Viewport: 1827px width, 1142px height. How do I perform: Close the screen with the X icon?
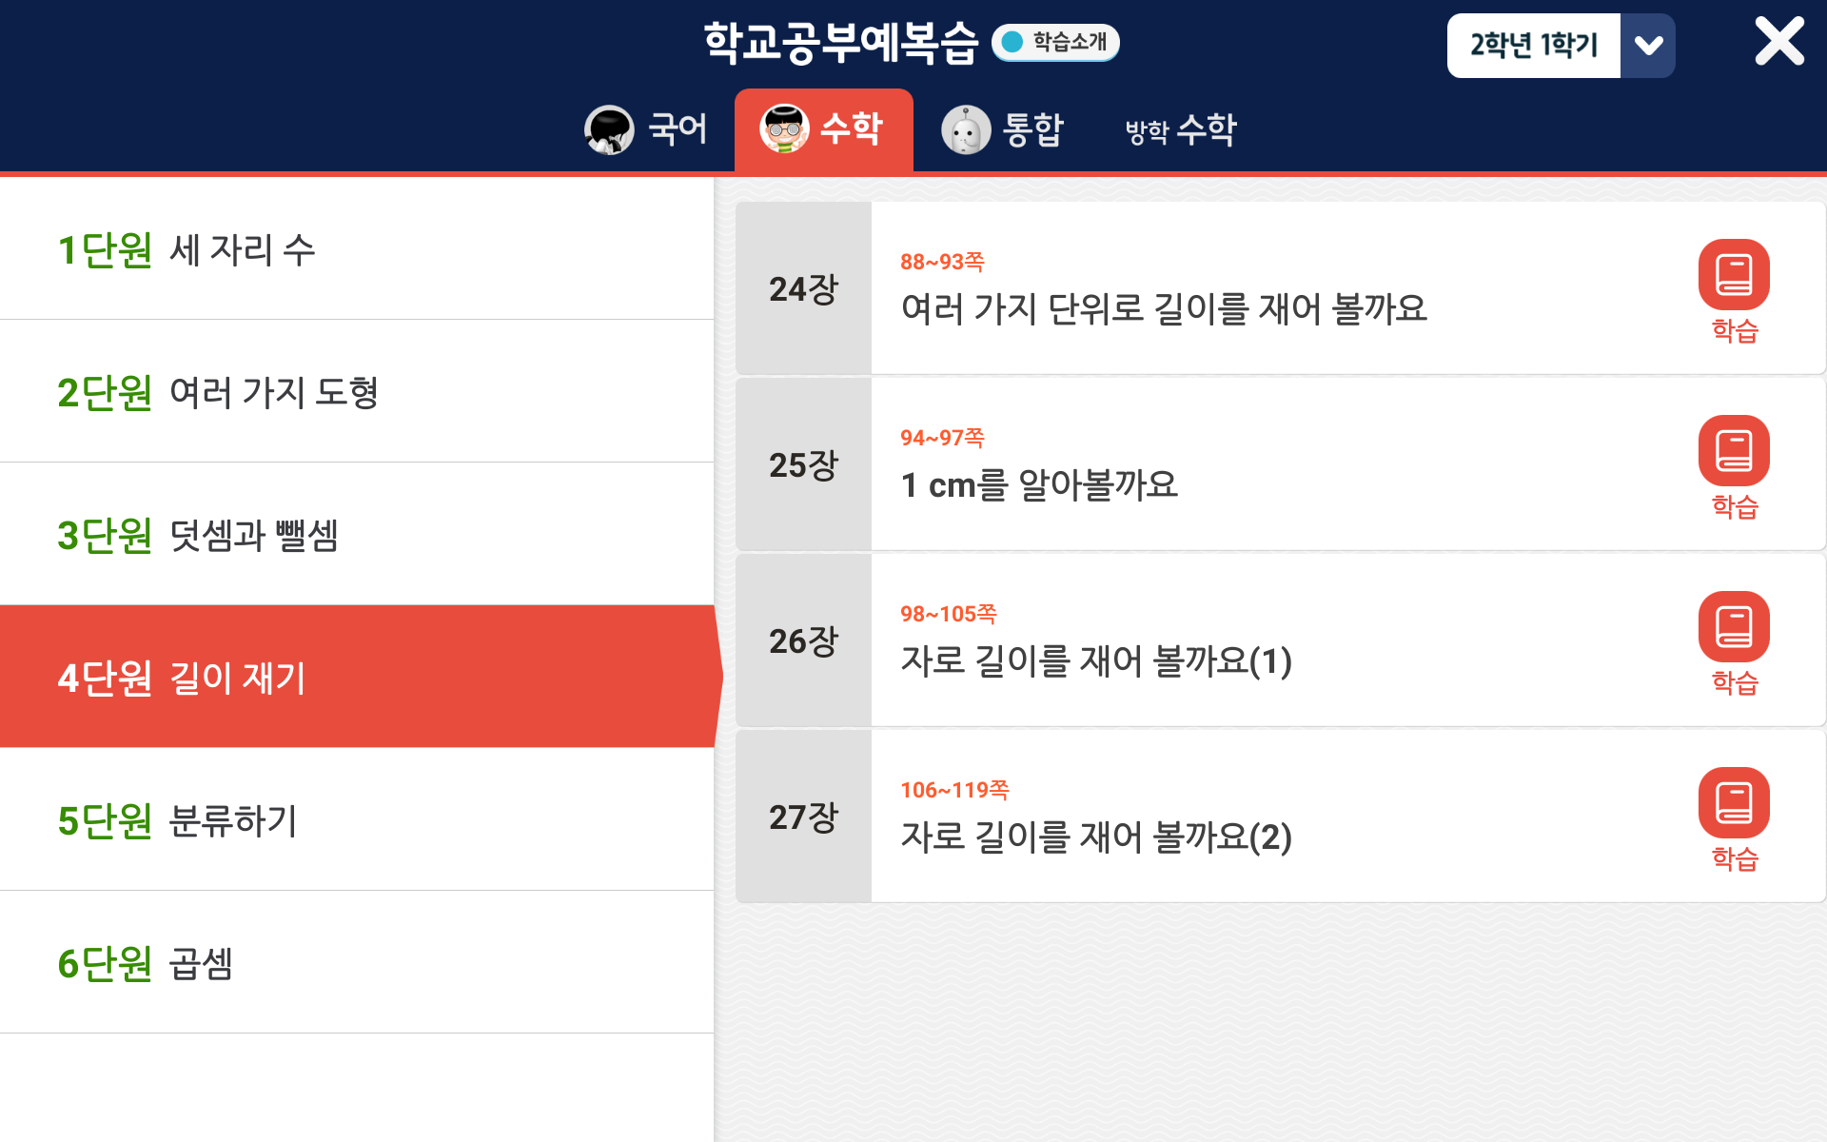pos(1778,42)
